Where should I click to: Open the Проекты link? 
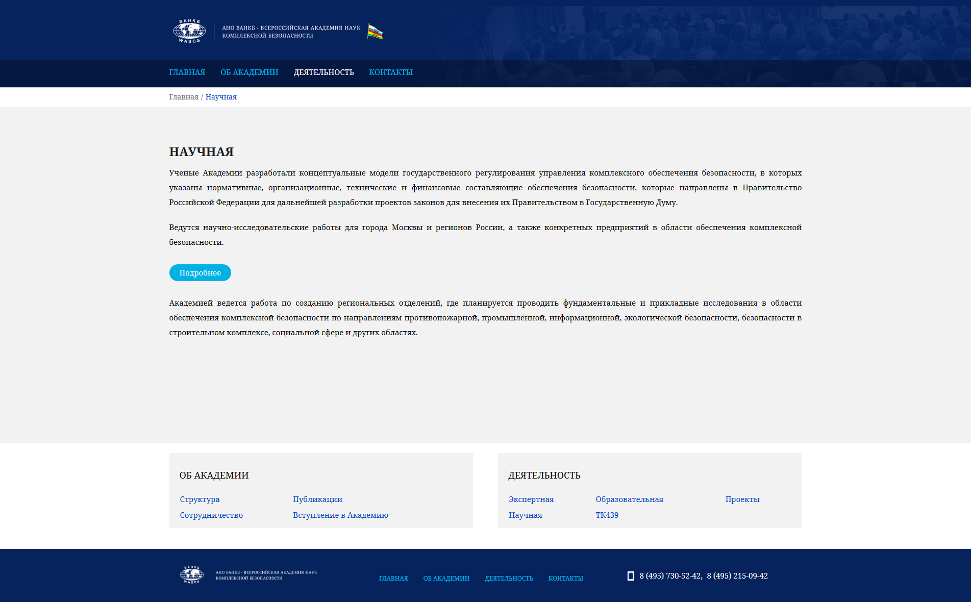coord(742,499)
